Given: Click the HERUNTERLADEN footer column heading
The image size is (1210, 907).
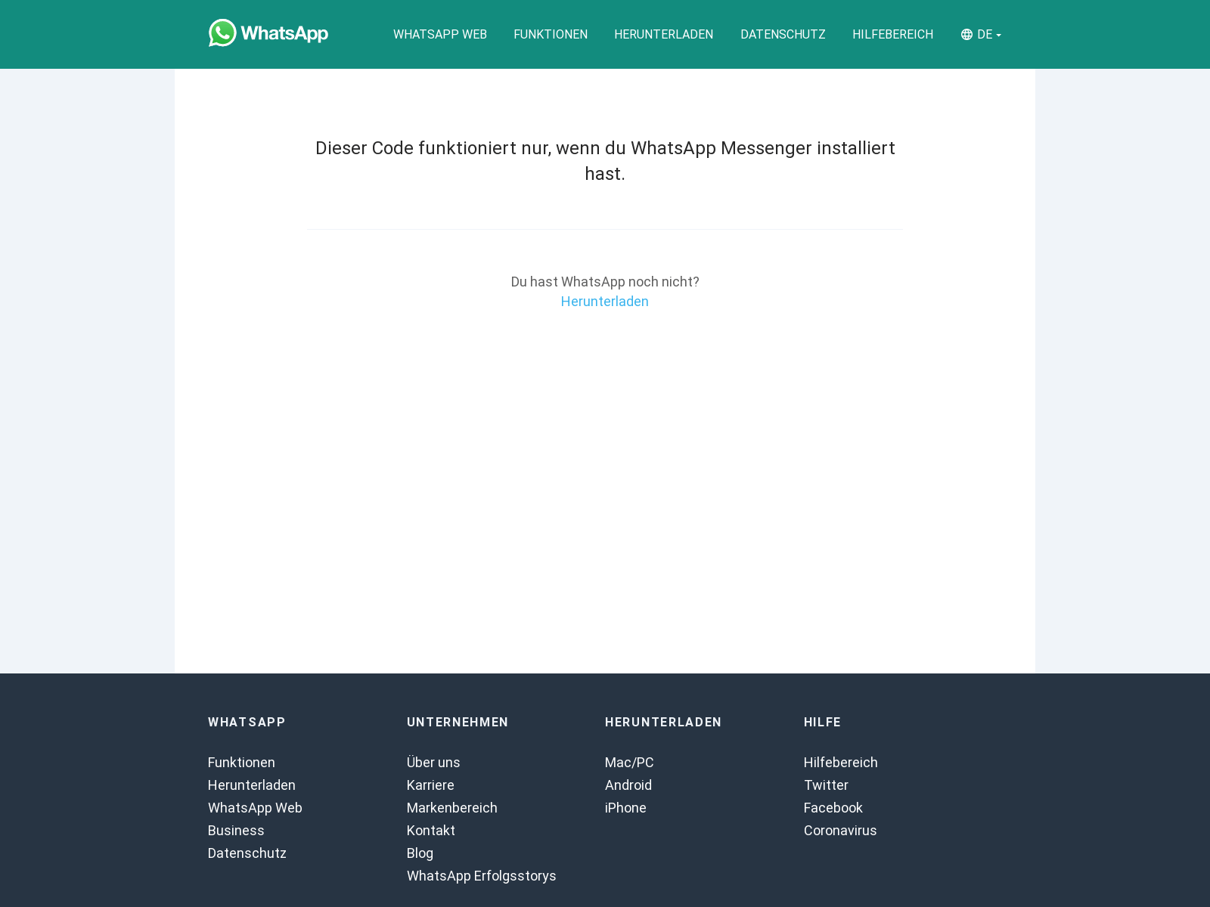Looking at the screenshot, I should (x=663, y=722).
